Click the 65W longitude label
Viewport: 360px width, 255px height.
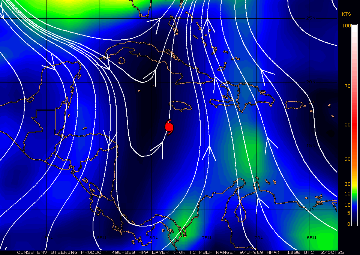tap(311, 238)
